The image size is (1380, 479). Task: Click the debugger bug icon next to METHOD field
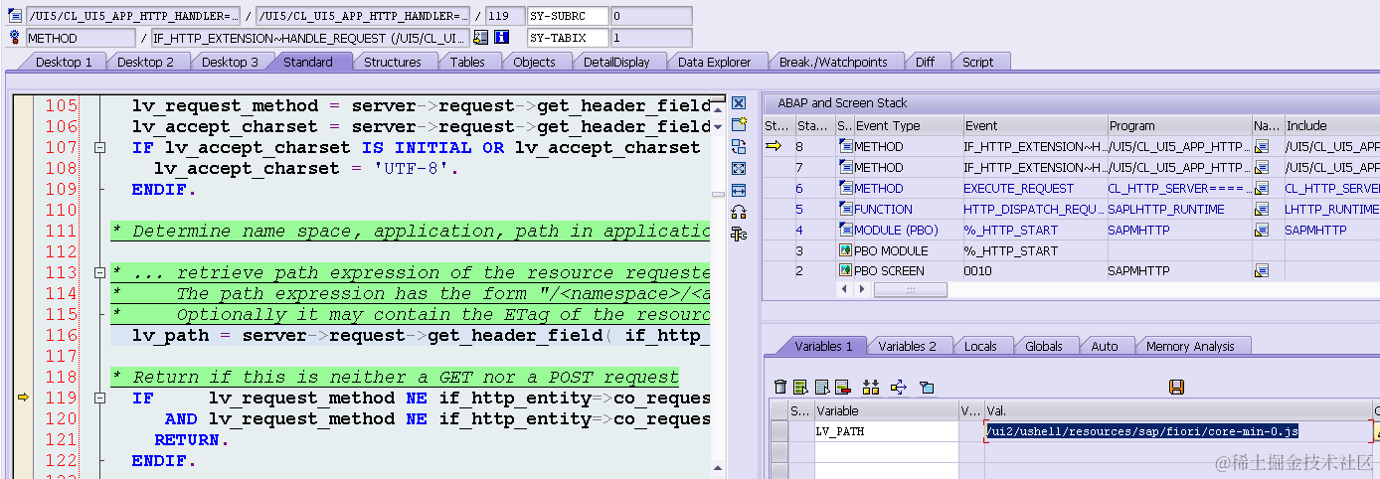pyautogui.click(x=15, y=38)
